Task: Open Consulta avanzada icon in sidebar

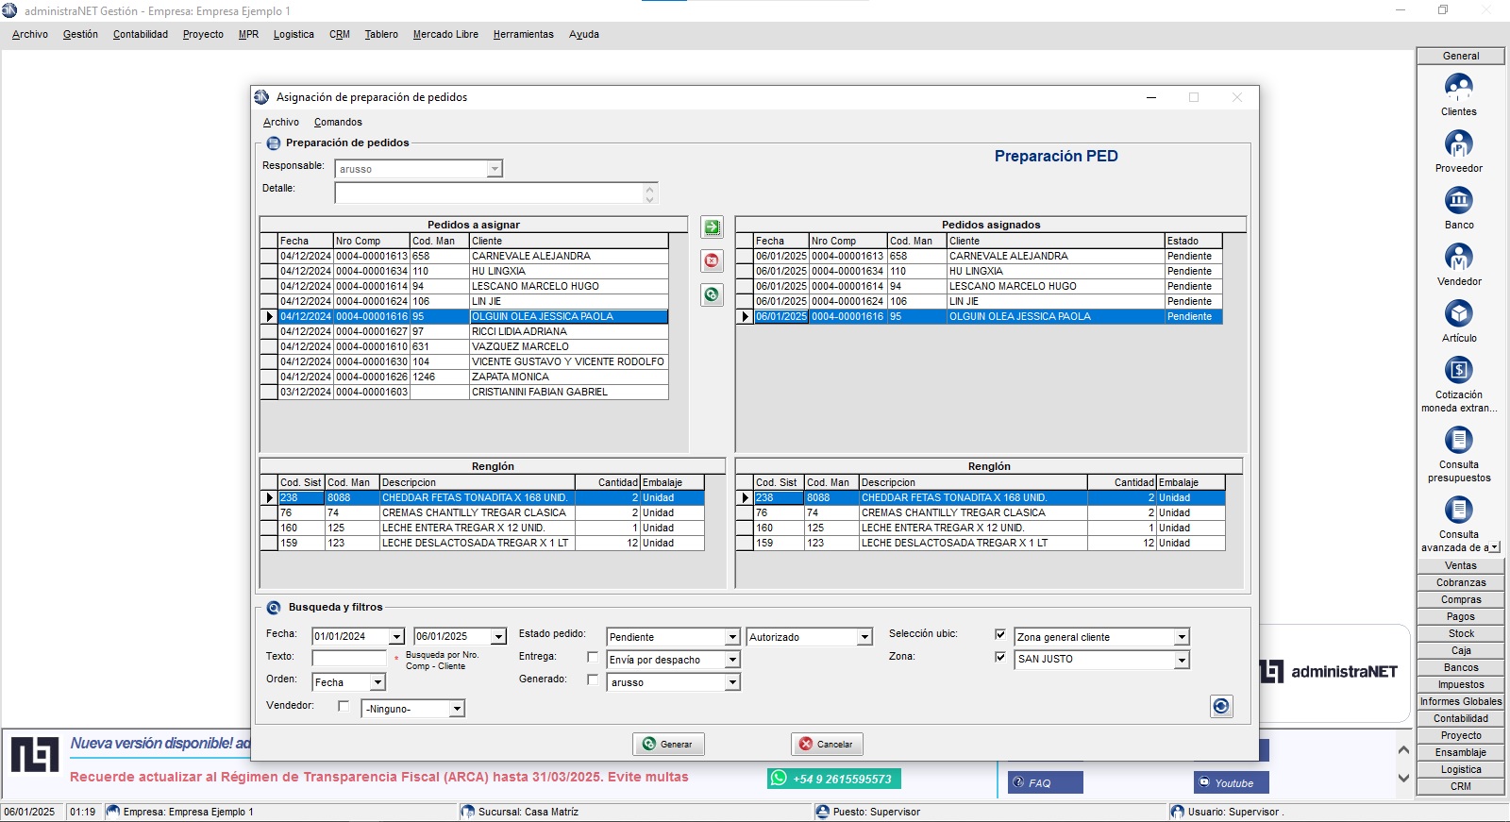Action: tap(1458, 511)
